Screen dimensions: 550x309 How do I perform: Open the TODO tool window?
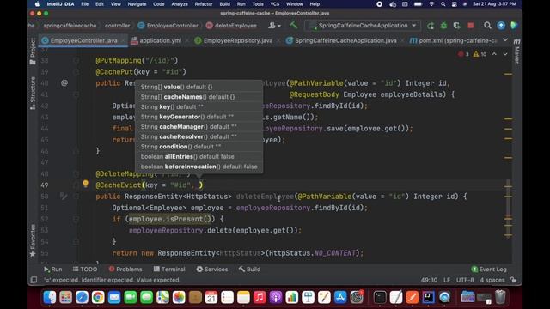tap(85, 269)
